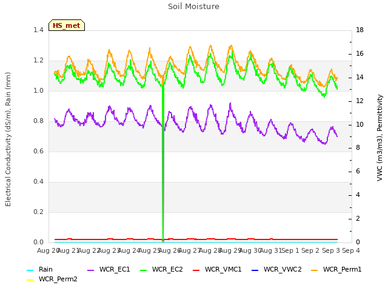Click the HS_met station label box
The width and height of the screenshot is (388, 291).
point(67,25)
